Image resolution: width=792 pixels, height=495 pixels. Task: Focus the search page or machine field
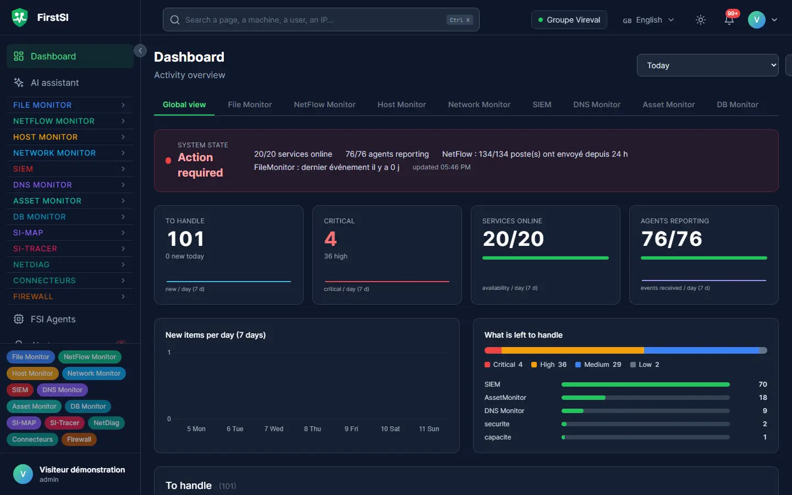321,20
